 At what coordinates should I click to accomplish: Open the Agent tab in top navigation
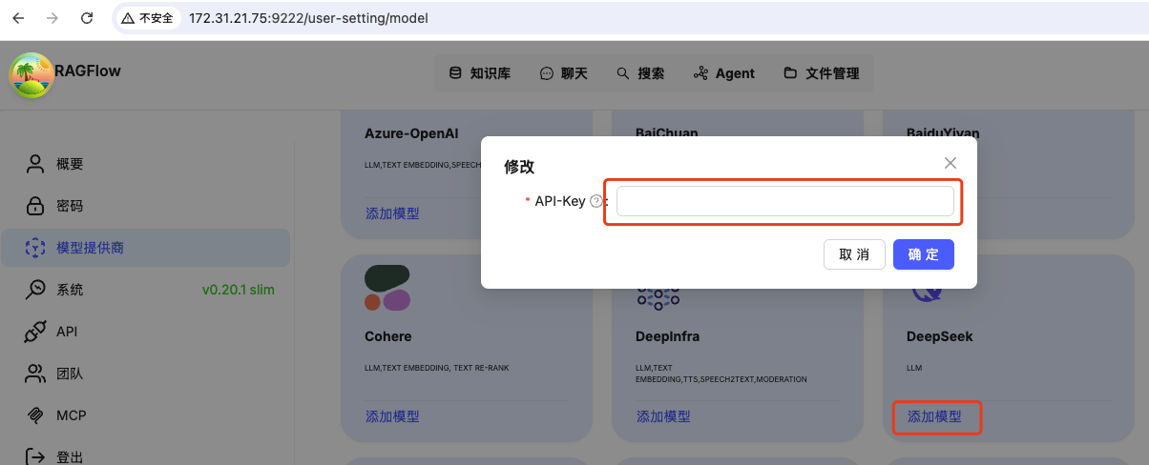pyautogui.click(x=723, y=73)
